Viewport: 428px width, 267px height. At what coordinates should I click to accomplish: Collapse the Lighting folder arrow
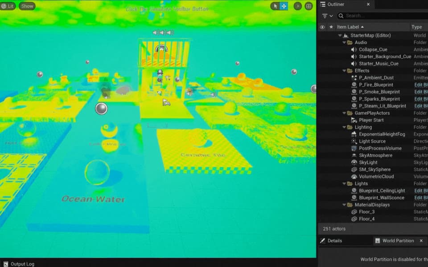(x=344, y=127)
